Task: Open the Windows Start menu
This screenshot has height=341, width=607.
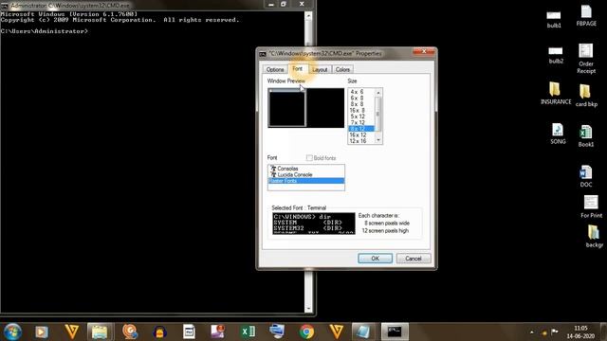Action: 12,332
